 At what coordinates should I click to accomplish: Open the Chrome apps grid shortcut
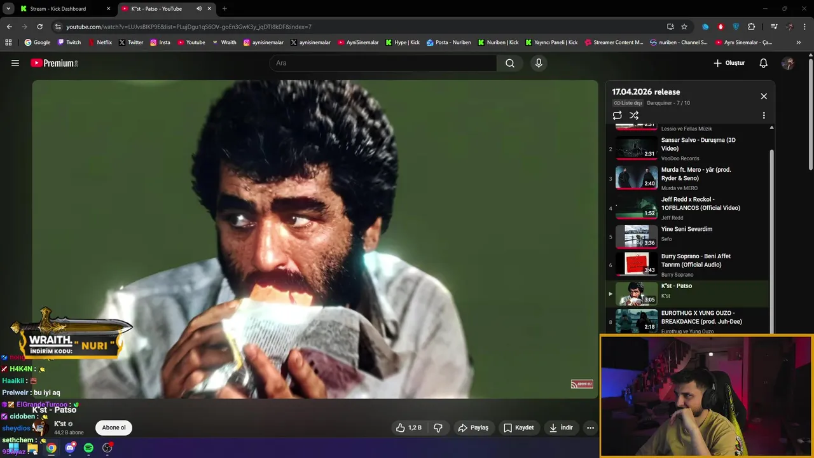[x=8, y=43]
